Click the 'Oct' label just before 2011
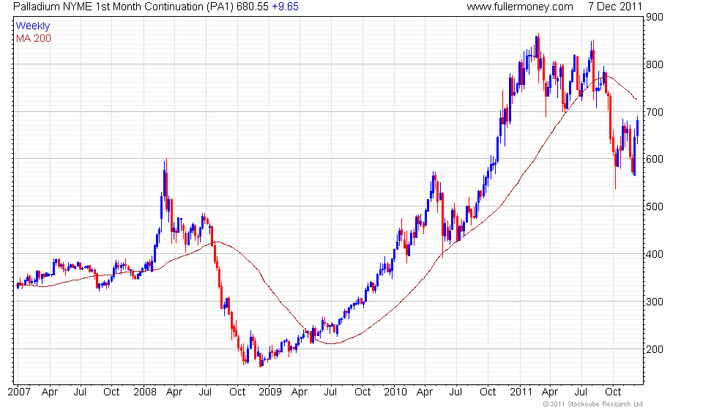Screen dimensions: 703x410 click(488, 392)
